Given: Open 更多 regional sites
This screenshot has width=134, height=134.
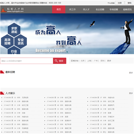Looking at the screenshot, I should pyautogui.click(x=109, y=61).
